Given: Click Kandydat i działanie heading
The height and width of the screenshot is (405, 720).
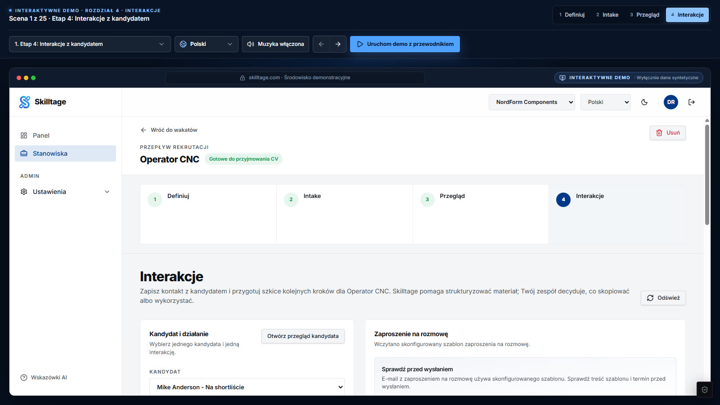Looking at the screenshot, I should [179, 334].
